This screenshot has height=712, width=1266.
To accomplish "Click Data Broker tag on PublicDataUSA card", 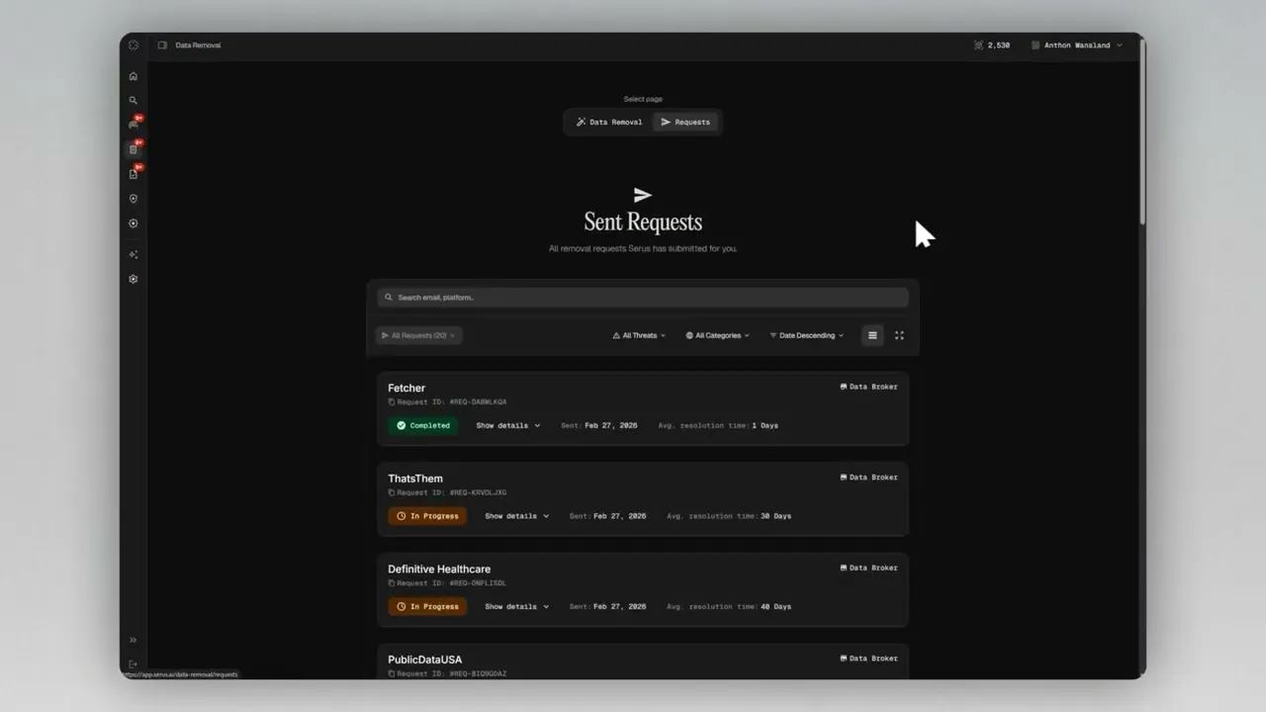I will tap(868, 659).
